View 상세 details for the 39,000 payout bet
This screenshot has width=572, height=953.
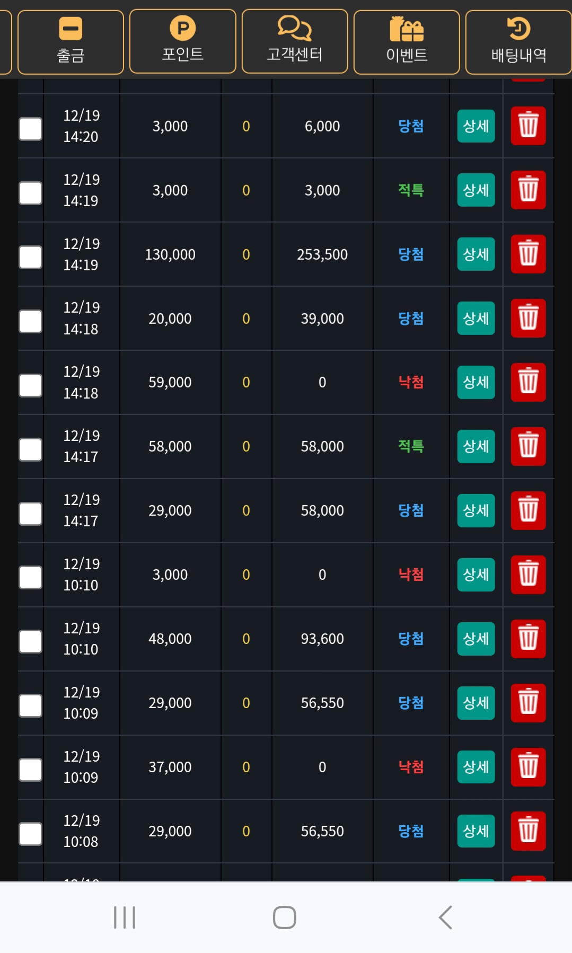tap(476, 318)
